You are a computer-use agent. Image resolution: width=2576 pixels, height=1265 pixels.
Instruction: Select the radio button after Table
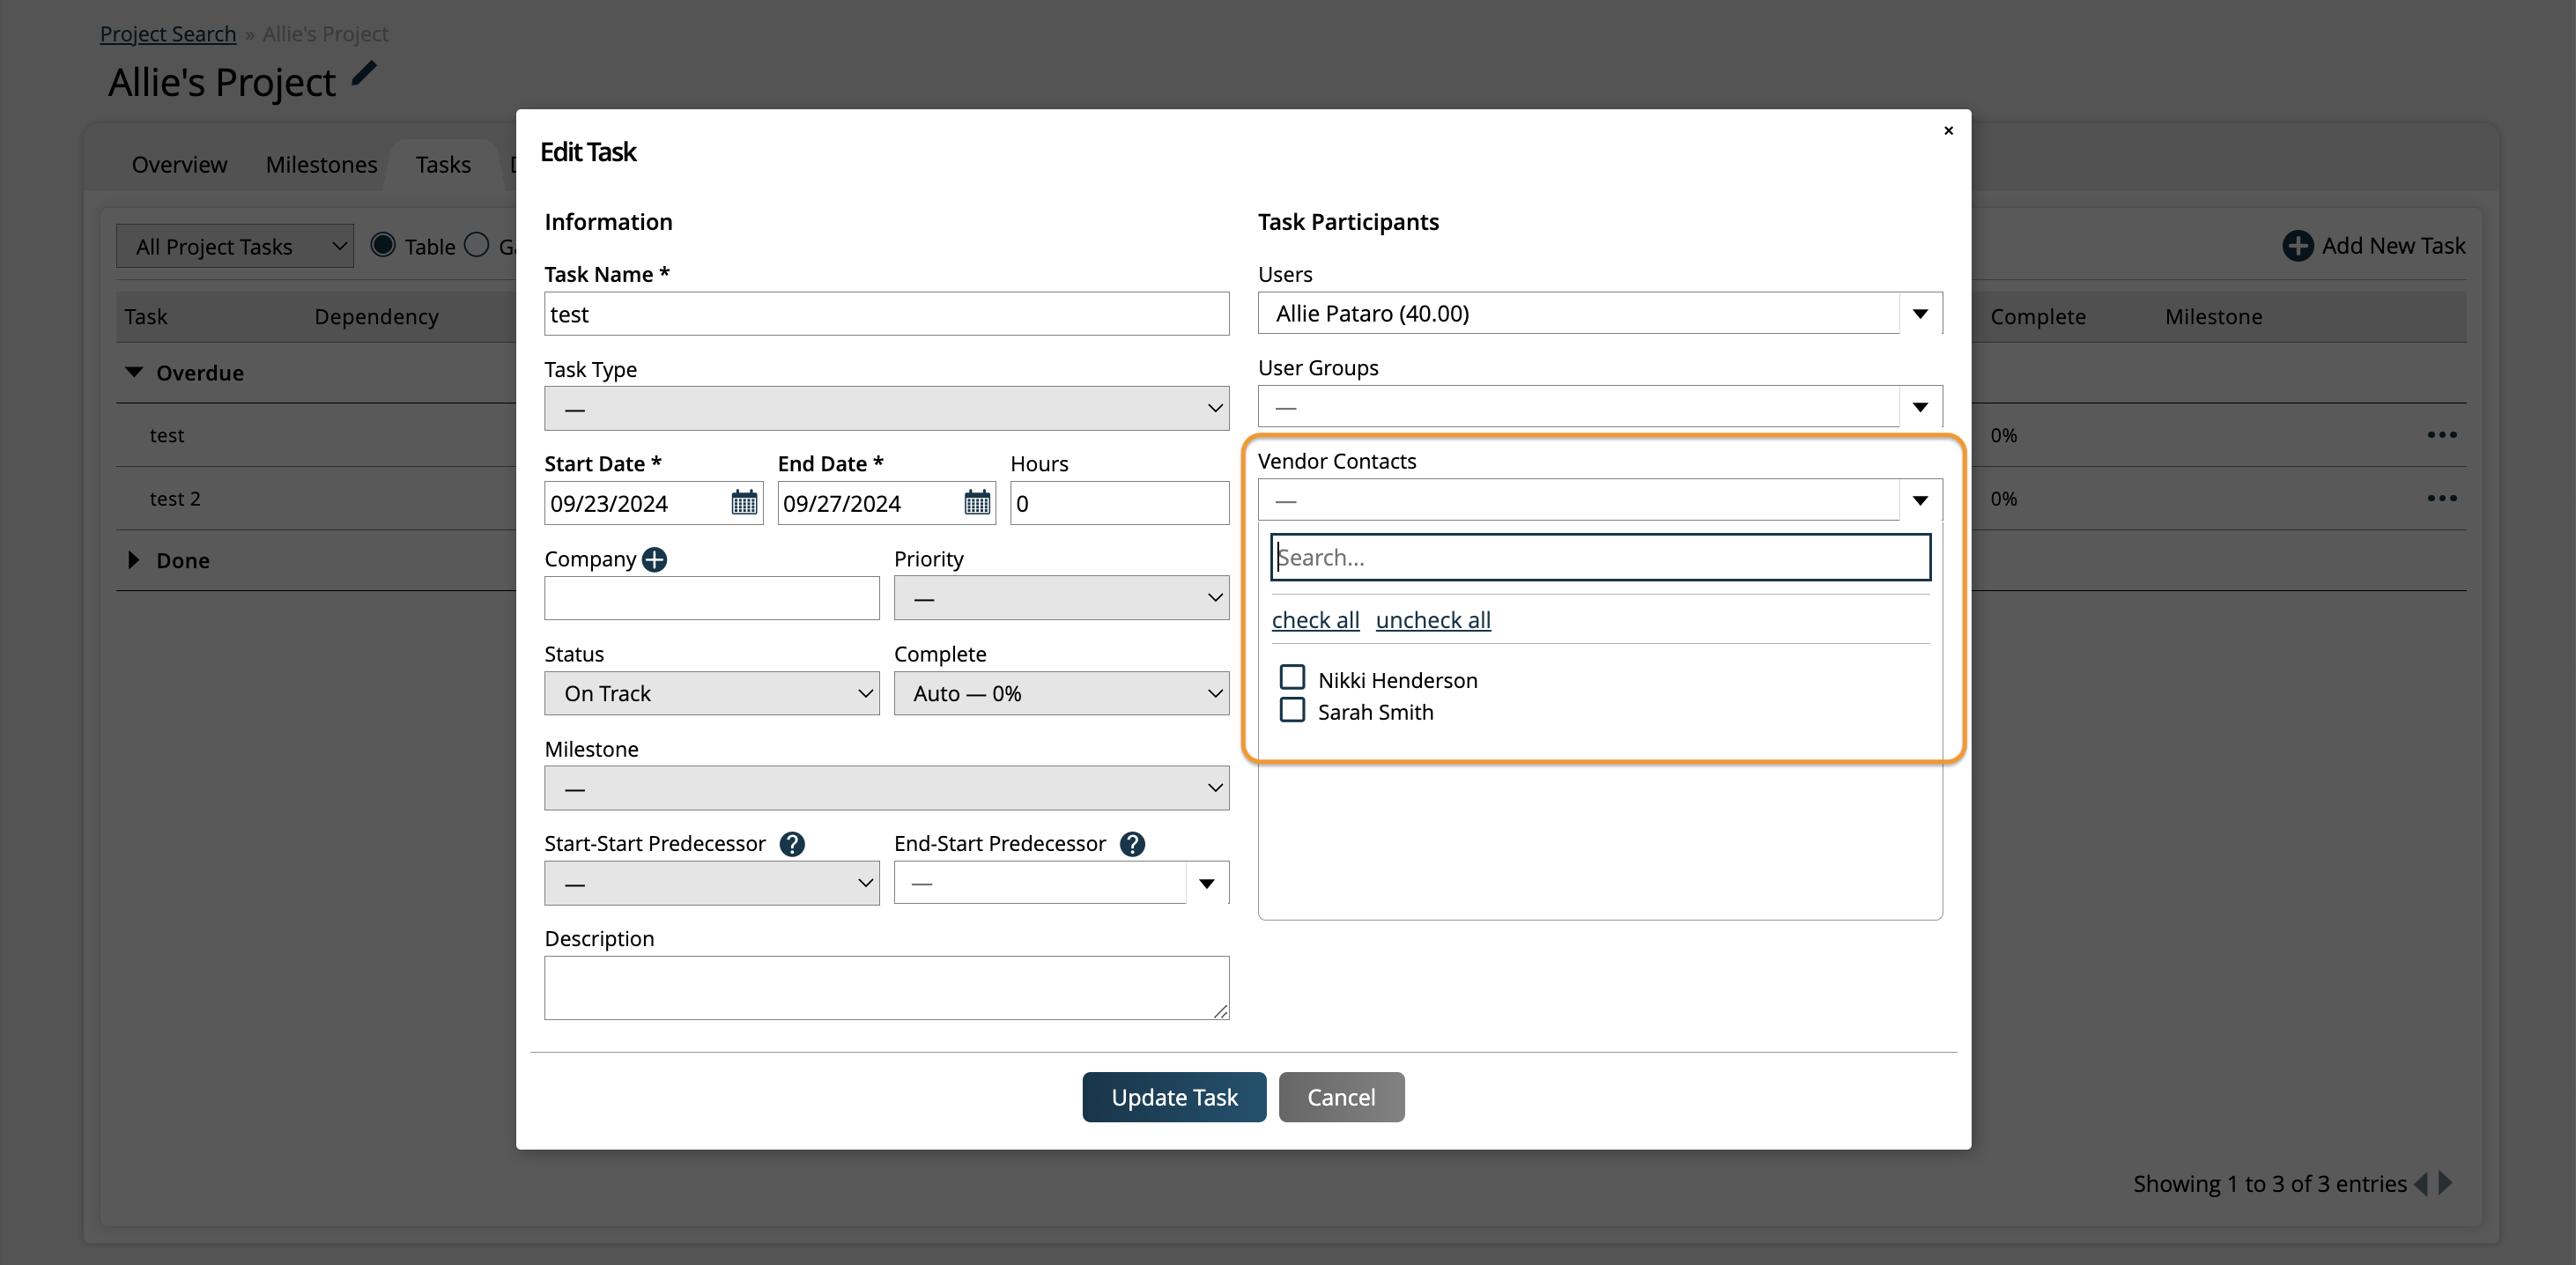[x=477, y=245]
